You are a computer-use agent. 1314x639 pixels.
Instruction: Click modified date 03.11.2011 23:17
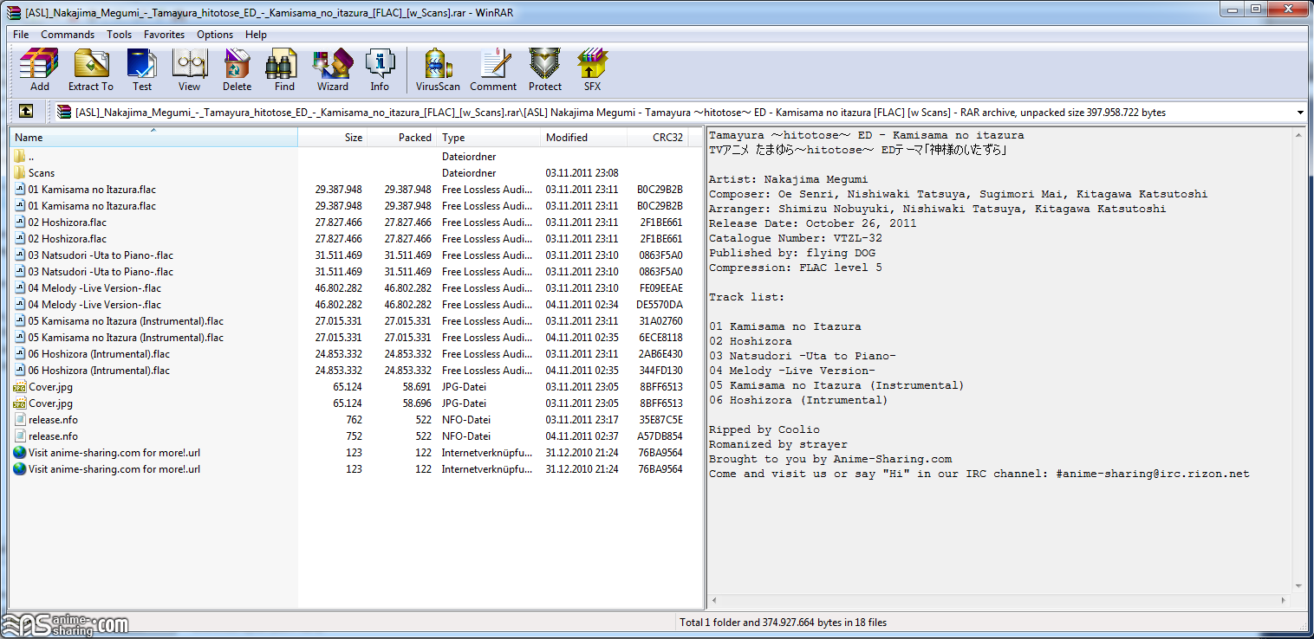(582, 420)
